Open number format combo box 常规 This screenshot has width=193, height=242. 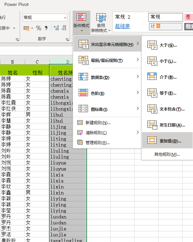point(45,18)
